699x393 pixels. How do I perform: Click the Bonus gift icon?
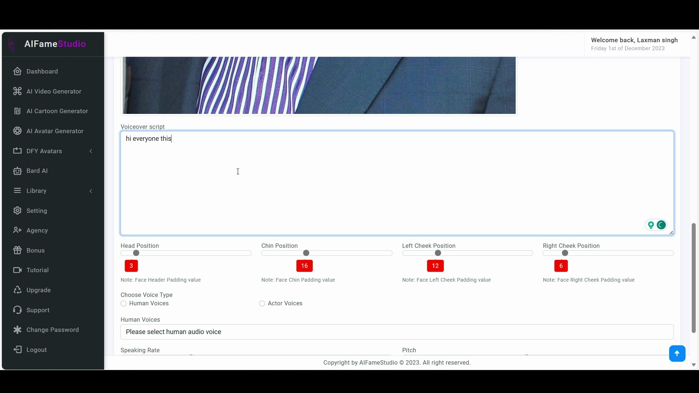click(17, 250)
